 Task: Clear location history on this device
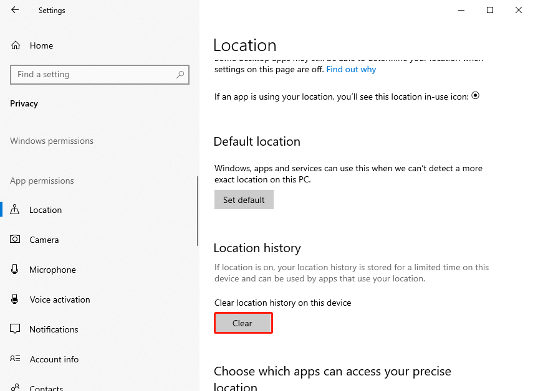(243, 323)
